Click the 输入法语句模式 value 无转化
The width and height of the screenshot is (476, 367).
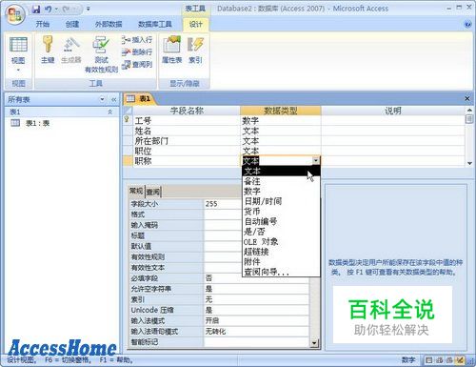[x=256, y=332]
